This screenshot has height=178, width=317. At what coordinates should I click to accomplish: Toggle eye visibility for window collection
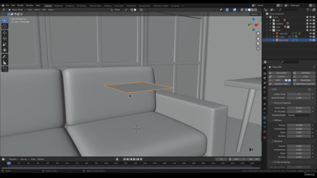point(311,24)
